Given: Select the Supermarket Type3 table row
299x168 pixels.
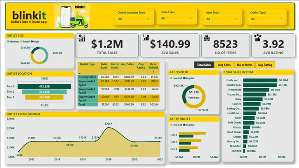Looking at the screenshot, I should (x=119, y=98).
